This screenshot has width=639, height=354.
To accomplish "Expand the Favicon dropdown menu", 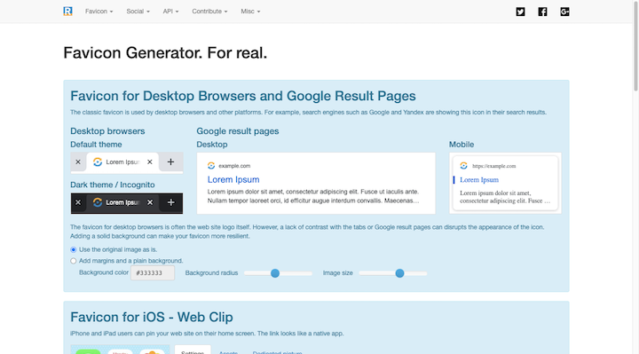I will [x=99, y=12].
